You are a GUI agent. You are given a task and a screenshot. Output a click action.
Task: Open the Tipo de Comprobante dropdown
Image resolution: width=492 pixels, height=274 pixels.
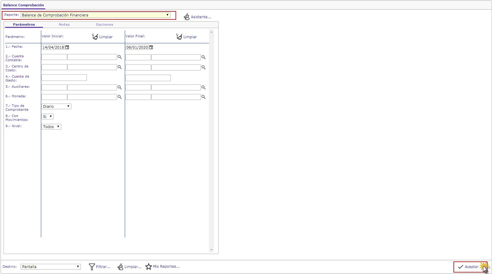tap(56, 106)
